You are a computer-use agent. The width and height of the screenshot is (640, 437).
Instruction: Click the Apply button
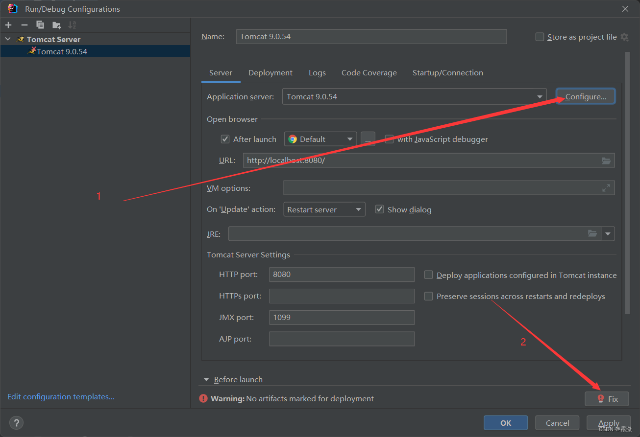pos(609,423)
